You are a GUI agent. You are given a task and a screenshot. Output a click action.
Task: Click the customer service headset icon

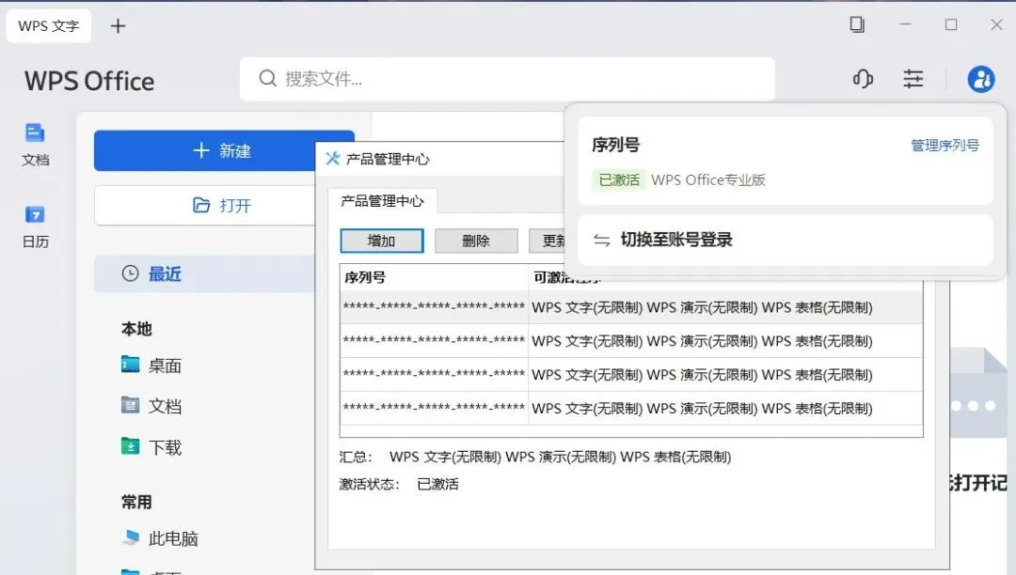pyautogui.click(x=863, y=79)
